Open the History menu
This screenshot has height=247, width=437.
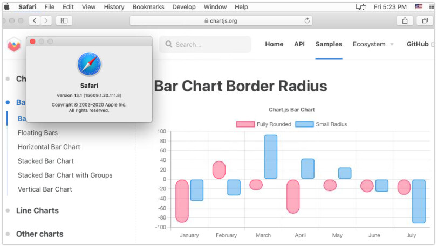(114, 7)
